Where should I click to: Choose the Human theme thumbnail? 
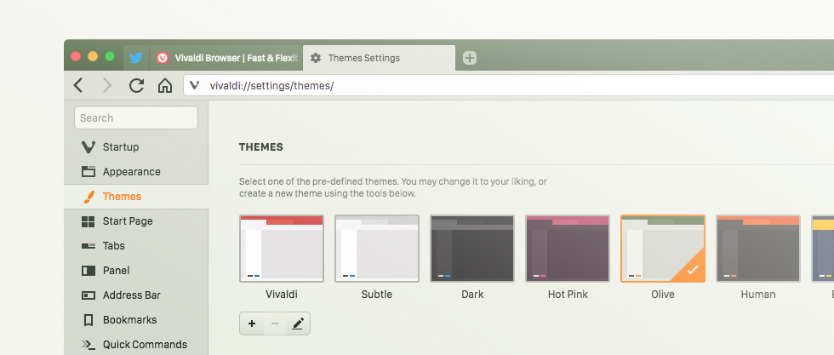[758, 249]
